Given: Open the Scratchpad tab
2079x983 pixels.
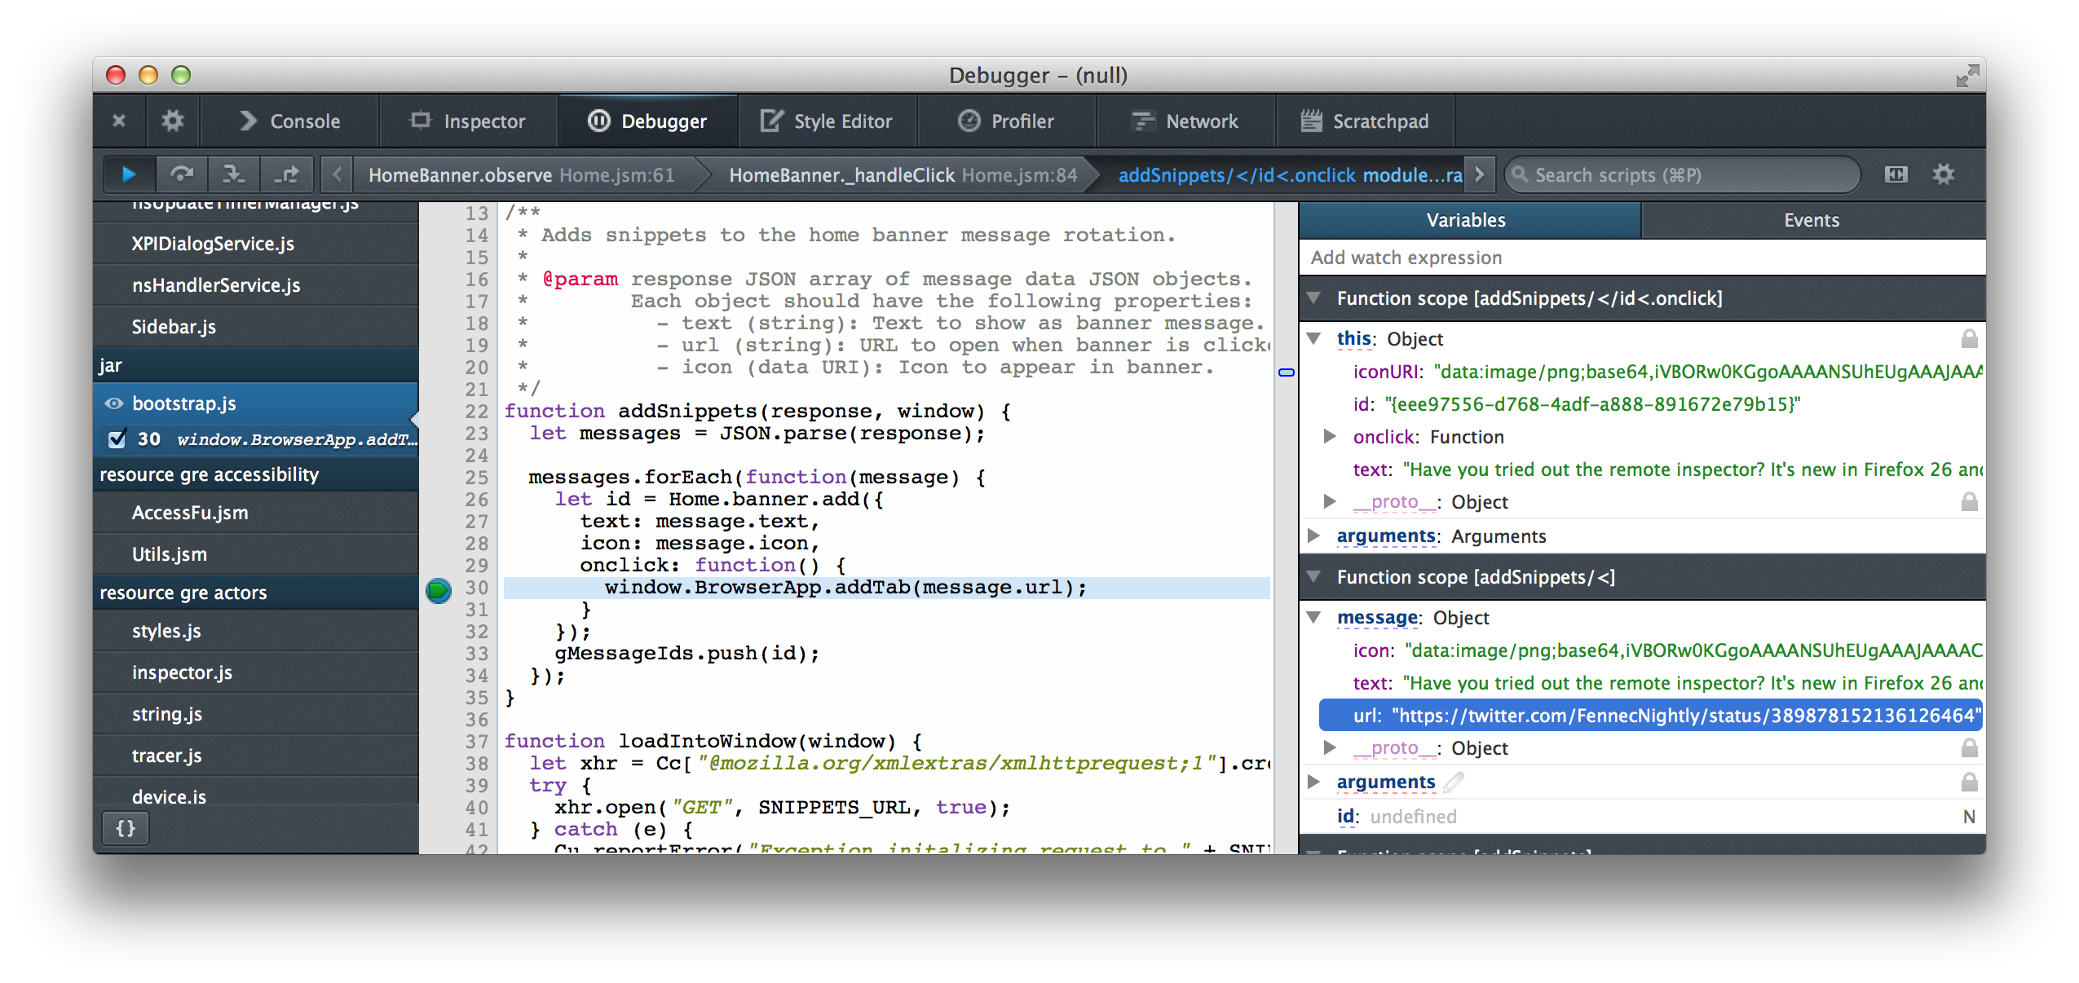Looking at the screenshot, I should point(1366,121).
